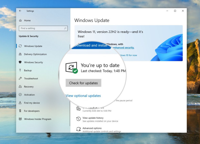Open Find my device settings
Image resolution: width=200 pixels, height=144 pixels.
tap(43, 103)
